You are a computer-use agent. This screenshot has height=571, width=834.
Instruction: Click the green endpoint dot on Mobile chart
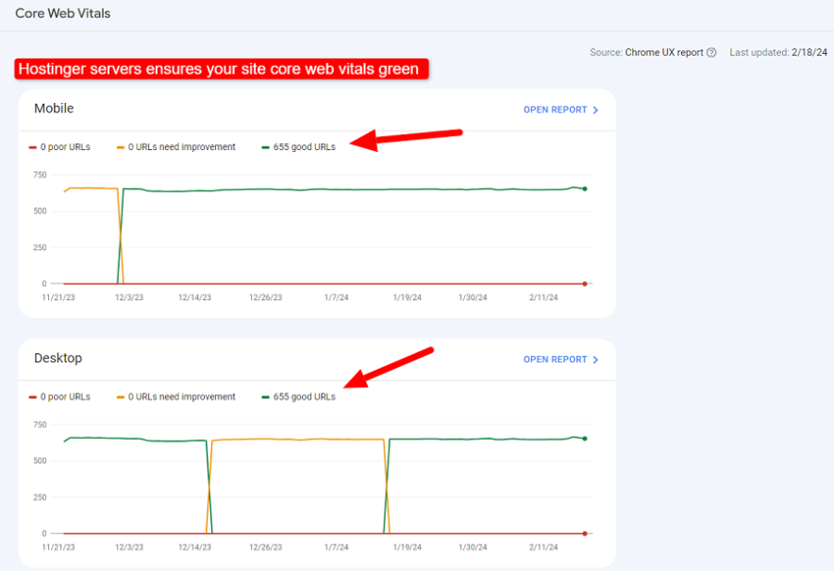coord(585,188)
